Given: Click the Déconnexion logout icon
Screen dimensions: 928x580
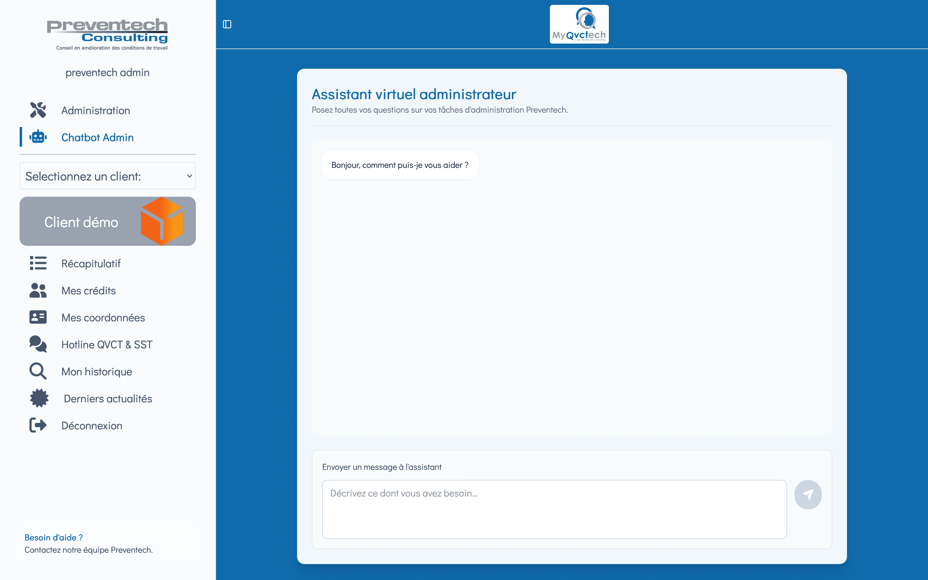Looking at the screenshot, I should point(38,425).
